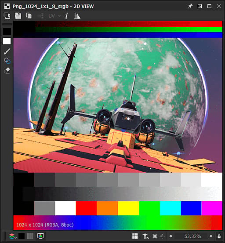Show the histogram panel

tap(77, 16)
